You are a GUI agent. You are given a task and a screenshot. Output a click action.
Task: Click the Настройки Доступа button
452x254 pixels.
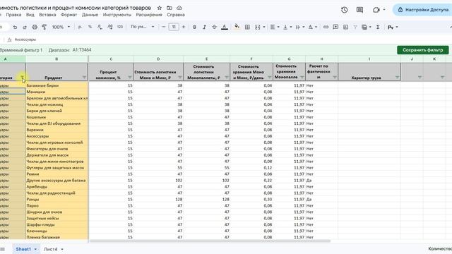coord(423,10)
